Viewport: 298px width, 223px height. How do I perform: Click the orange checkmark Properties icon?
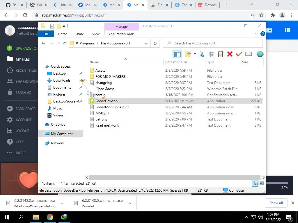click(x=239, y=54)
